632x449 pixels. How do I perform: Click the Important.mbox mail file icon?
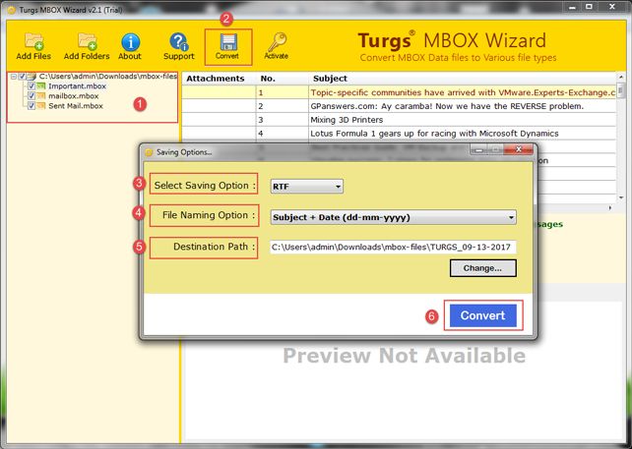pos(41,86)
